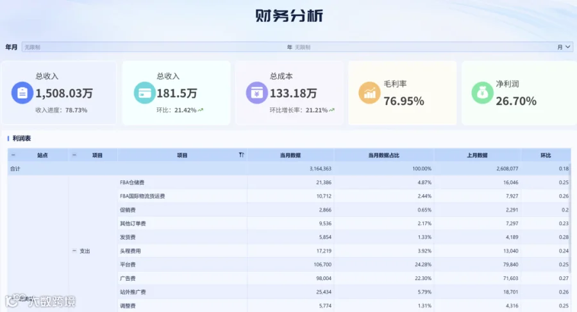Click the blue clipboard icon for 总收入 1,508.03万
The width and height of the screenshot is (577, 312).
click(x=22, y=93)
